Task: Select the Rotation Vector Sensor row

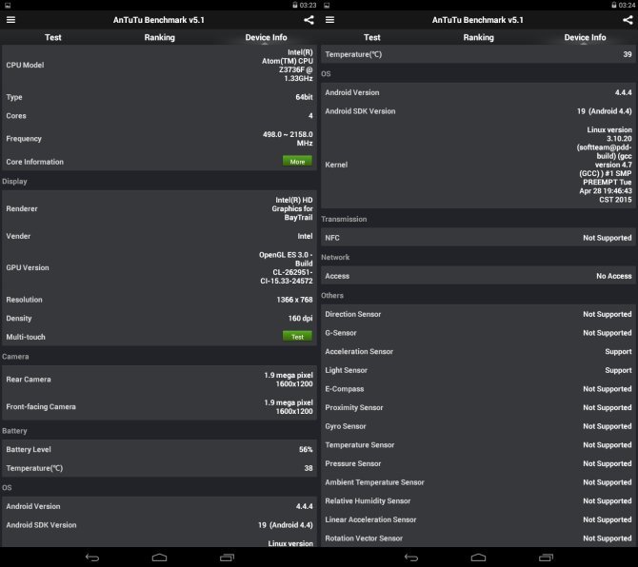Action: (478, 538)
